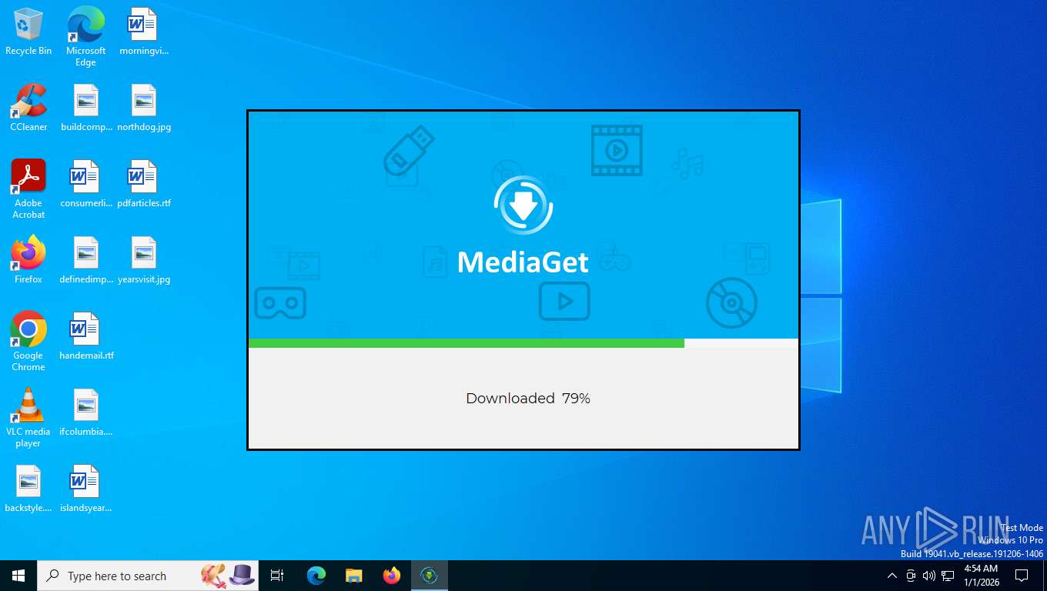The height and width of the screenshot is (591, 1047).
Task: Open network status tray icon
Action: 948,576
